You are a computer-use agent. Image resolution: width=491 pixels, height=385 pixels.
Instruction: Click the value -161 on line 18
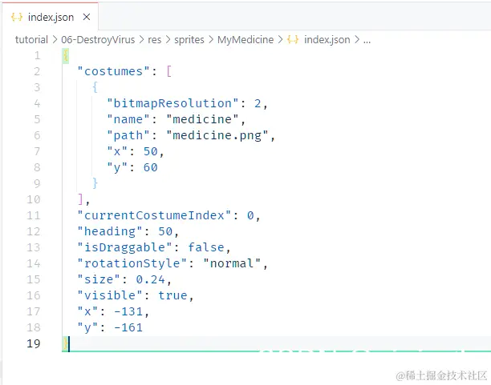pyautogui.click(x=128, y=327)
